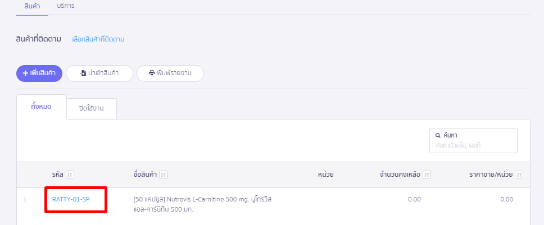Select the ทั้งหมด list tab
This screenshot has width=544, height=225.
coord(42,107)
